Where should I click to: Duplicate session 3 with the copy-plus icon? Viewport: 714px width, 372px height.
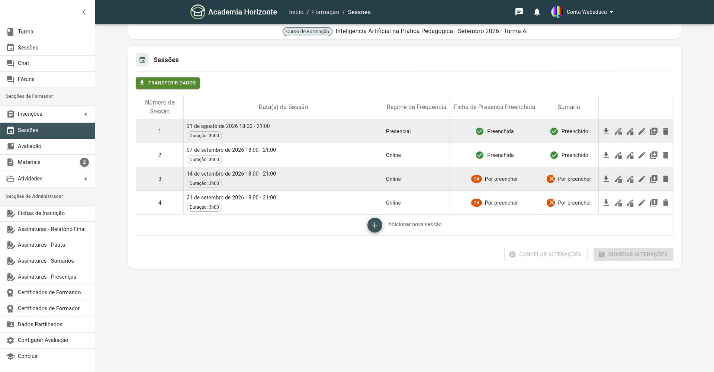pos(654,179)
